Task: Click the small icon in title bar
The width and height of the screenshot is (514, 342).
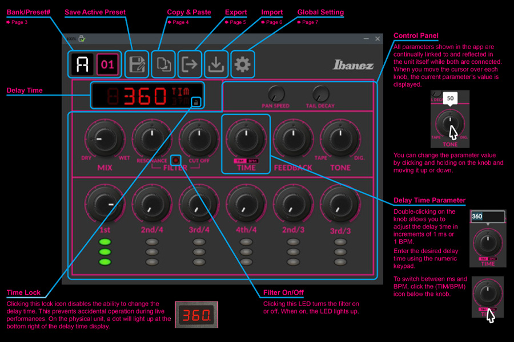Action: (x=82, y=39)
